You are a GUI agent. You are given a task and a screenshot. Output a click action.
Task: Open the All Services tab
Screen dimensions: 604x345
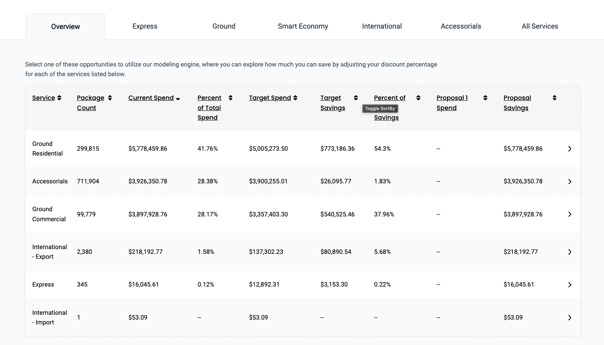(540, 26)
